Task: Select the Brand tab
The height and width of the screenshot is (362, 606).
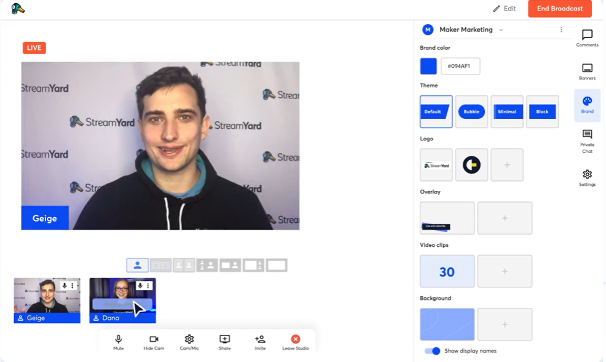Action: [587, 105]
